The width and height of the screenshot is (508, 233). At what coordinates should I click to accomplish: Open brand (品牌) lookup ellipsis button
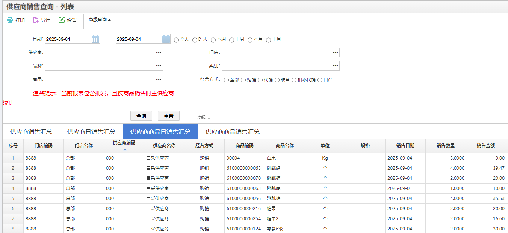pyautogui.click(x=159, y=66)
